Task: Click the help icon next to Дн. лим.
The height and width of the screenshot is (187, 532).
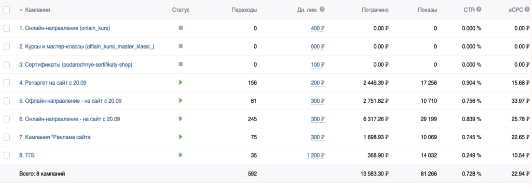Action: pos(322,9)
